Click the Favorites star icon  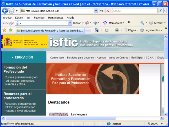click(4, 30)
